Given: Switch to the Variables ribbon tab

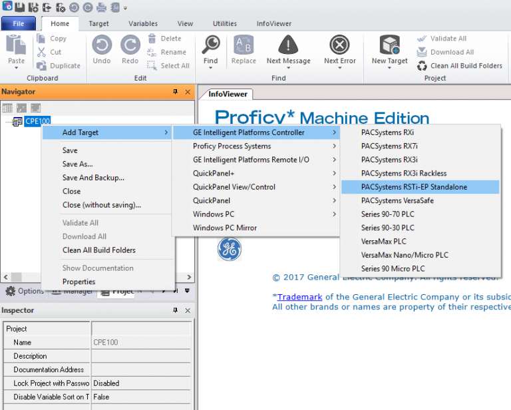Looking at the screenshot, I should point(143,24).
